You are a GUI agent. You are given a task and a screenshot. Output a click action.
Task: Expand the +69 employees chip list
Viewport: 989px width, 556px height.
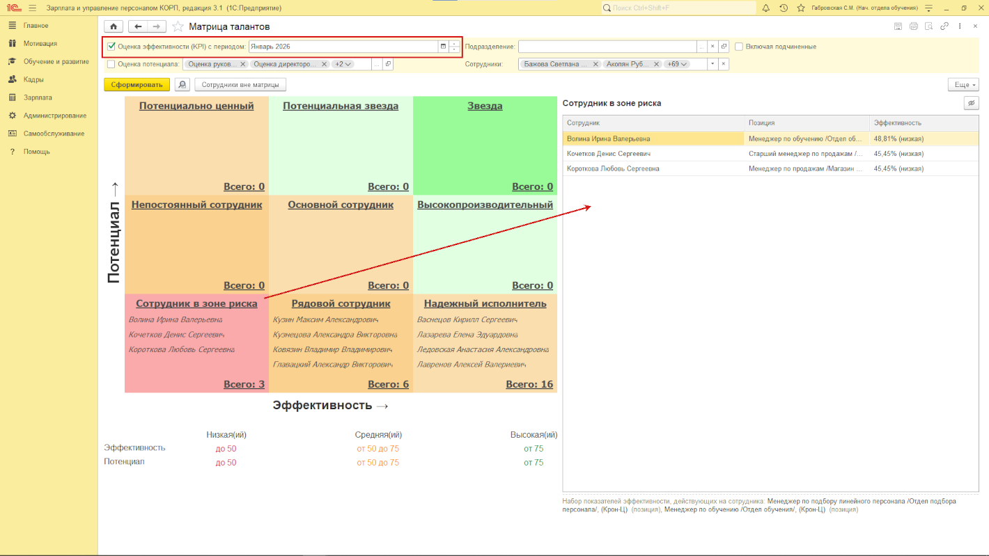[x=676, y=64]
